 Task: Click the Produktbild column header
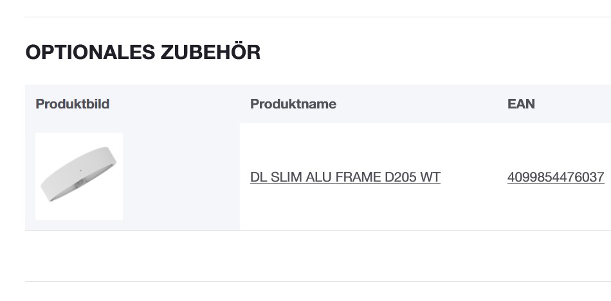pyautogui.click(x=73, y=104)
